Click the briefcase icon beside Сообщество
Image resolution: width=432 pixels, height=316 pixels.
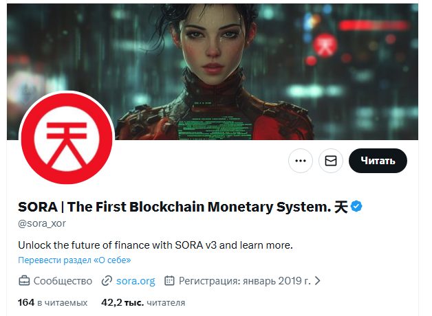pos(24,280)
